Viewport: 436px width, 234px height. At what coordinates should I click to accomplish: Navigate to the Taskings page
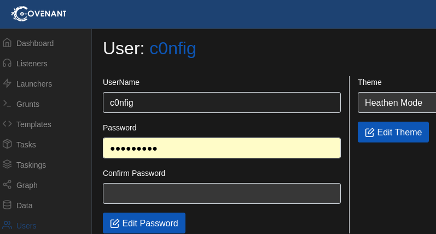[31, 165]
